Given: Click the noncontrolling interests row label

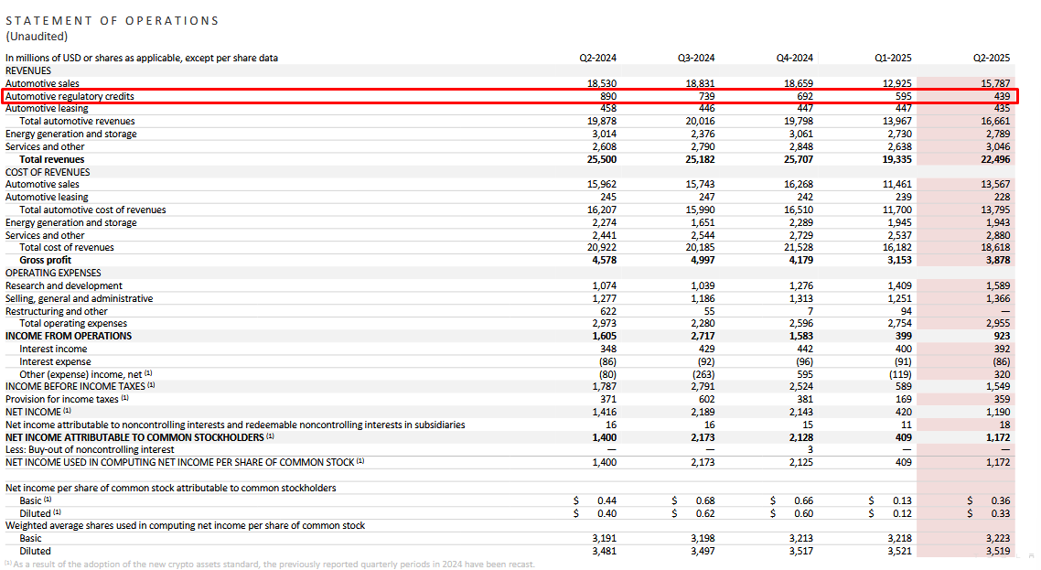Looking at the screenshot, I should 235,425.
